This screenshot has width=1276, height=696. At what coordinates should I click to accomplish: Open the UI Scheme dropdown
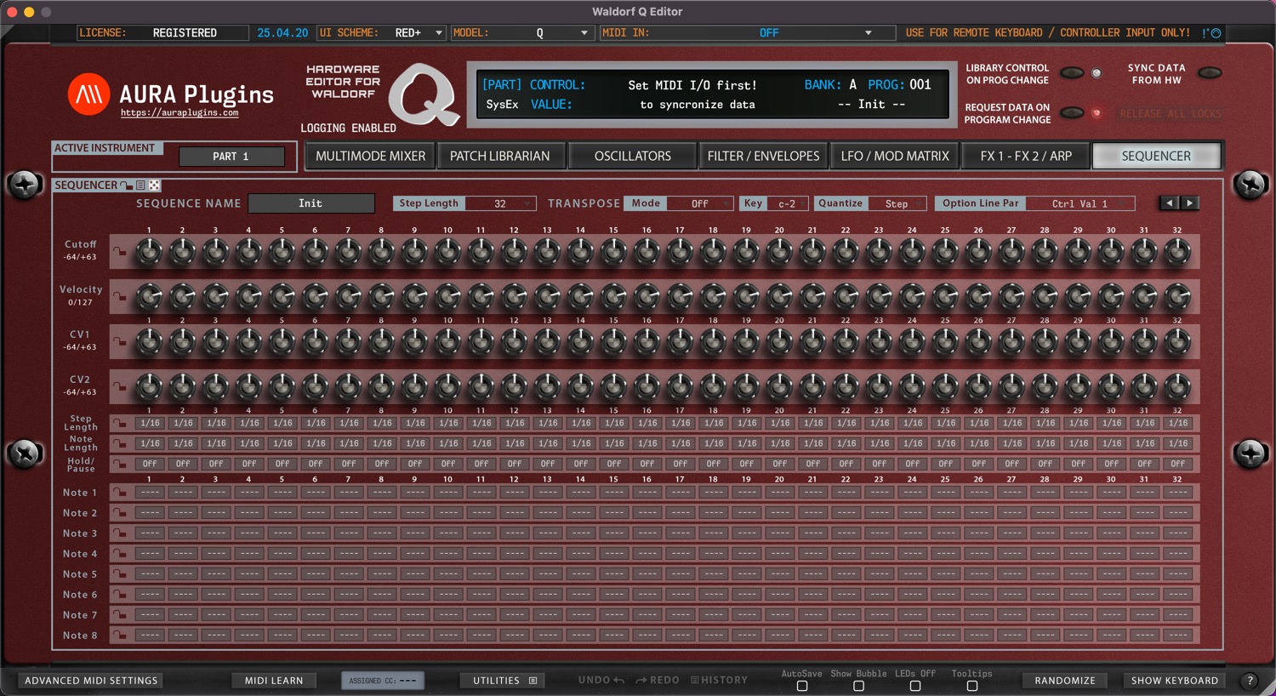tap(381, 33)
